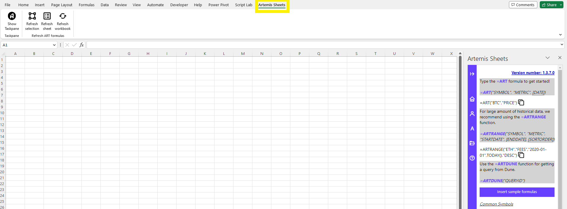The height and width of the screenshot is (209, 567).
Task: Click the confirm checkmark in formula bar
Action: (74, 45)
